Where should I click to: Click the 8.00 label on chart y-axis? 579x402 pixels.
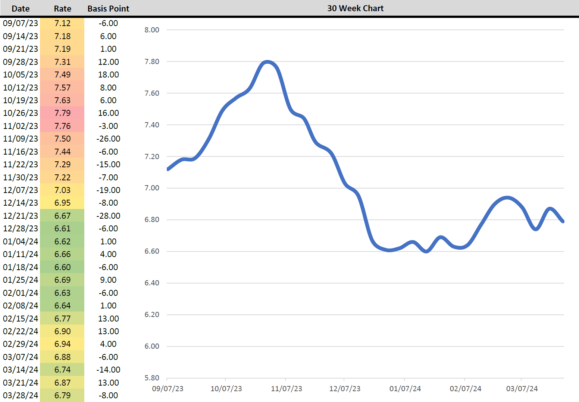tap(152, 30)
